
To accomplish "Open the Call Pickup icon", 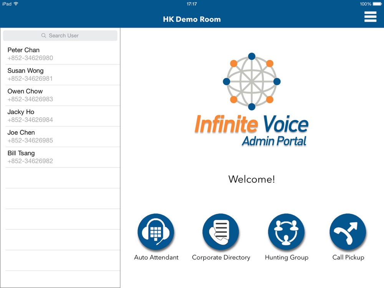I will 348,232.
